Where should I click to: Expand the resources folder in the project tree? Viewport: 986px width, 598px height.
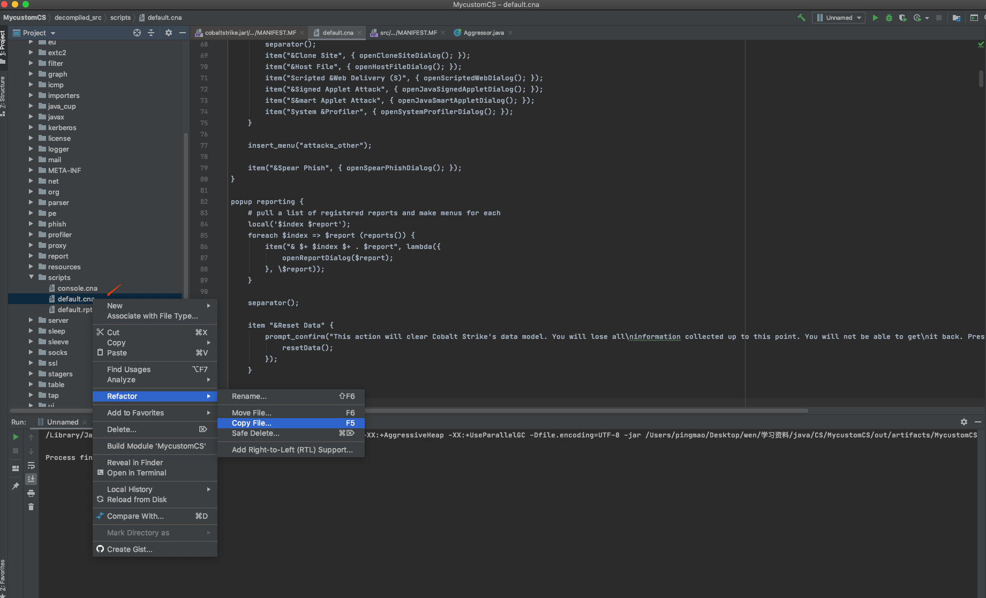pos(31,267)
